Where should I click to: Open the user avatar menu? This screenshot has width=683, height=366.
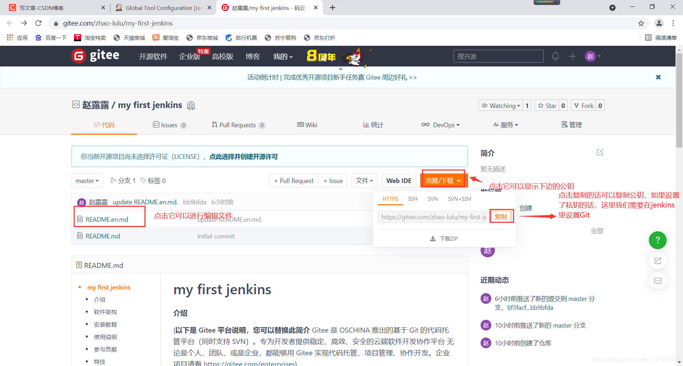tap(593, 56)
